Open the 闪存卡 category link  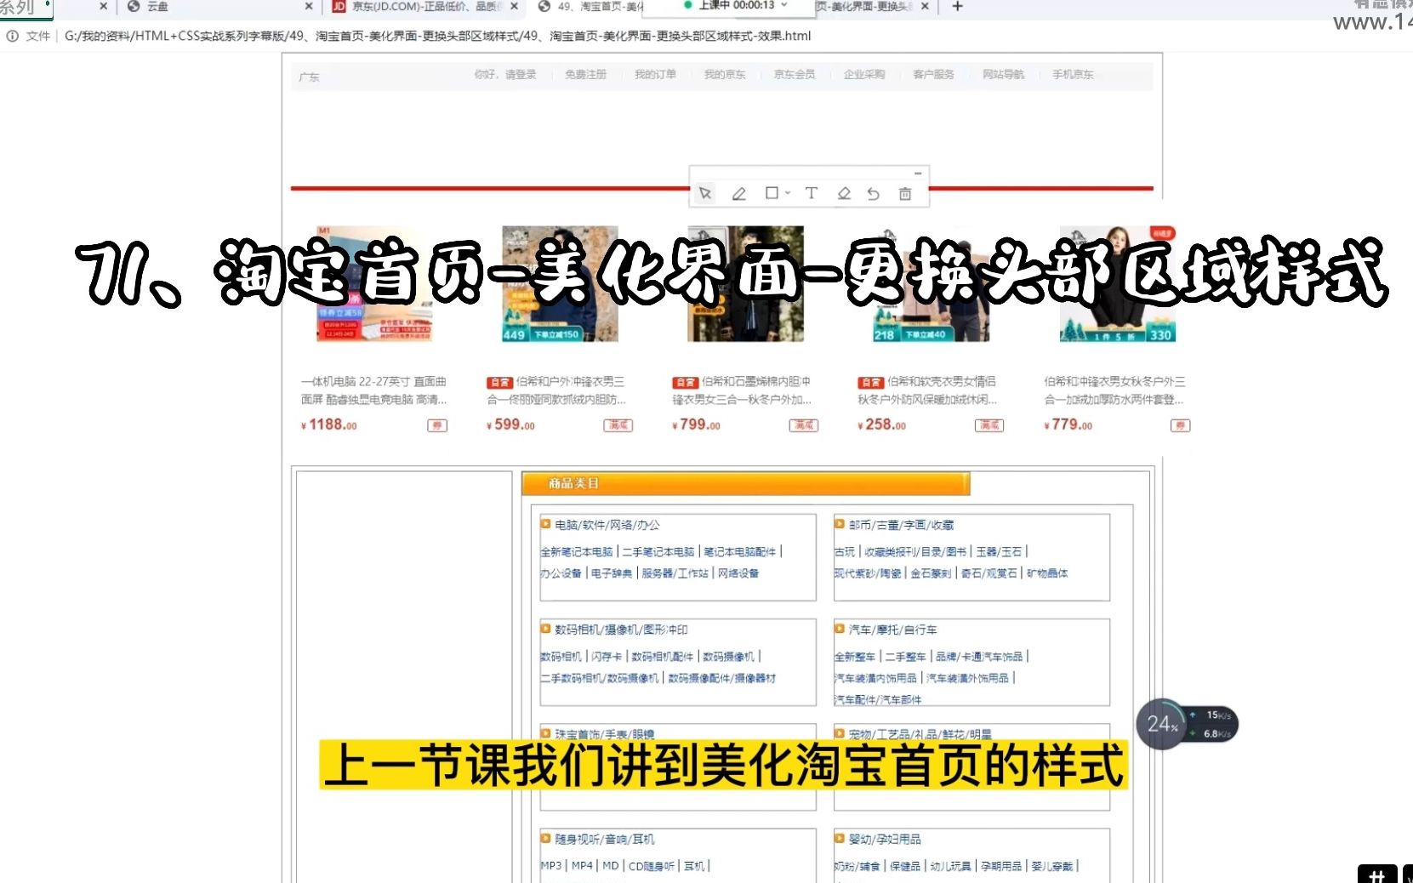click(x=607, y=657)
